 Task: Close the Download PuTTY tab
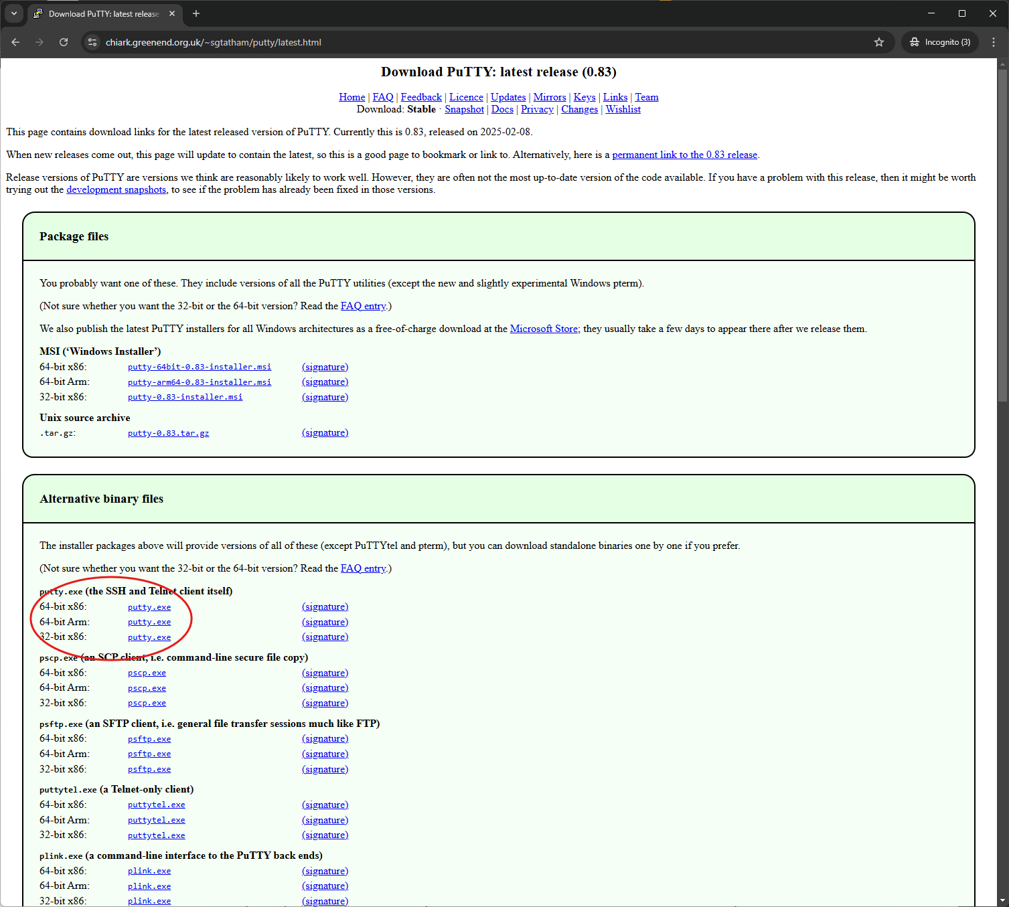click(x=172, y=13)
